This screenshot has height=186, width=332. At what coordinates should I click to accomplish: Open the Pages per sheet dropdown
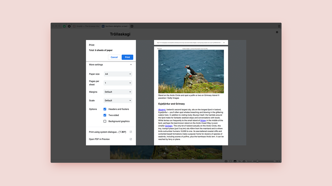(118, 83)
